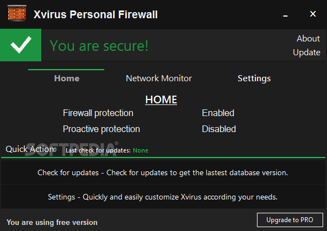Image resolution: width=327 pixels, height=231 pixels.
Task: Click the Proactive protection label
Action: coord(101,129)
